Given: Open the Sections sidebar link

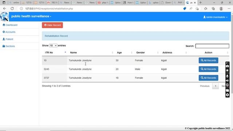Looking at the screenshot, I should [9, 46].
